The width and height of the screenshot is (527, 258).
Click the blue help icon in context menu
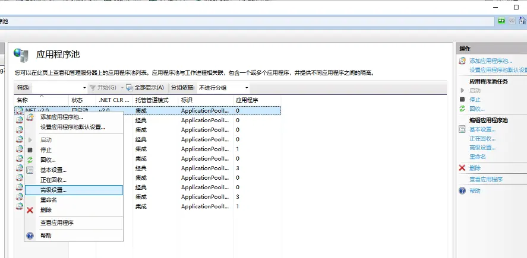click(x=30, y=235)
